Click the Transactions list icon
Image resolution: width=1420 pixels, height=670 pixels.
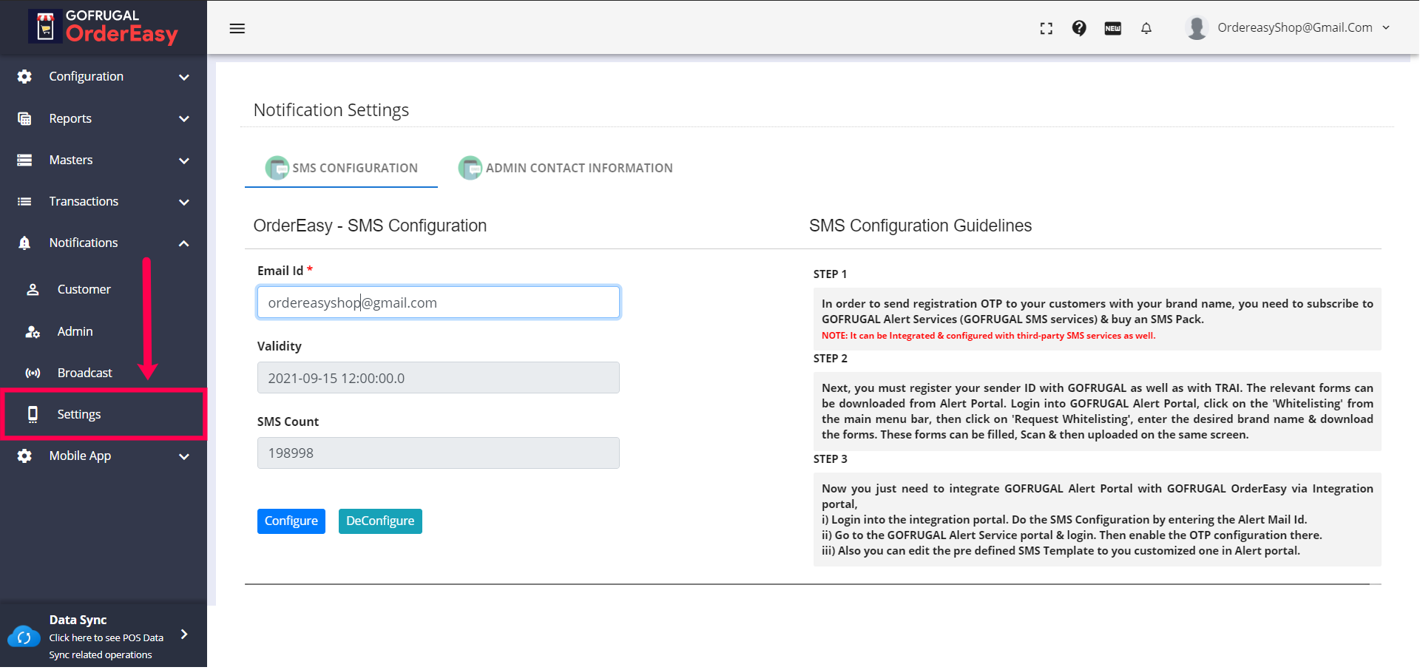tap(24, 201)
